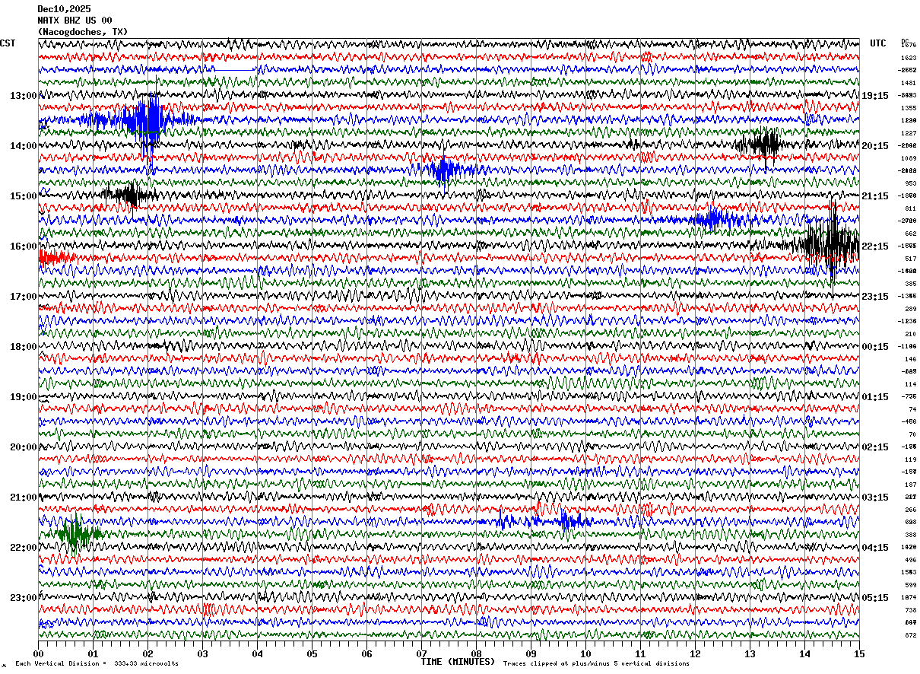Click minute 15 tick on the x-axis

coord(859,653)
